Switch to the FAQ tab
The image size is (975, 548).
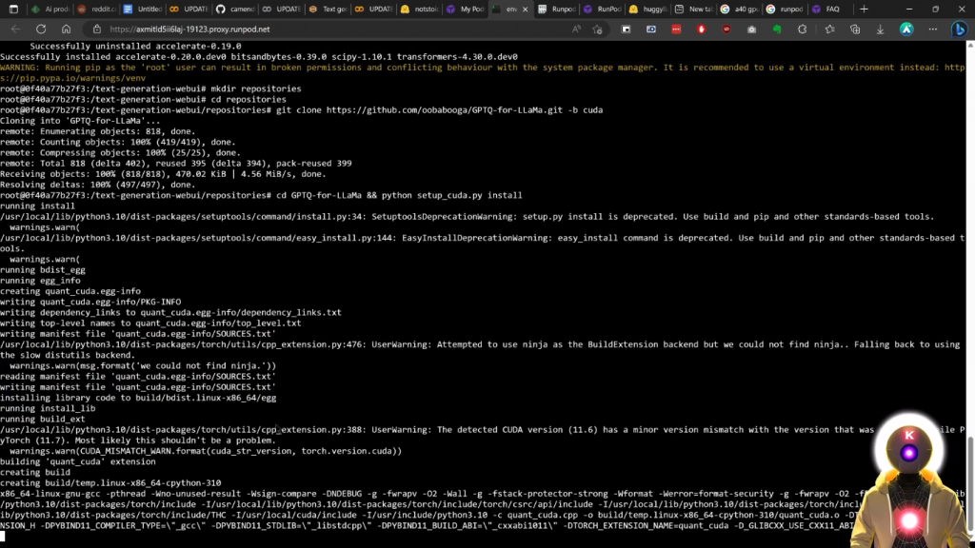click(x=831, y=10)
